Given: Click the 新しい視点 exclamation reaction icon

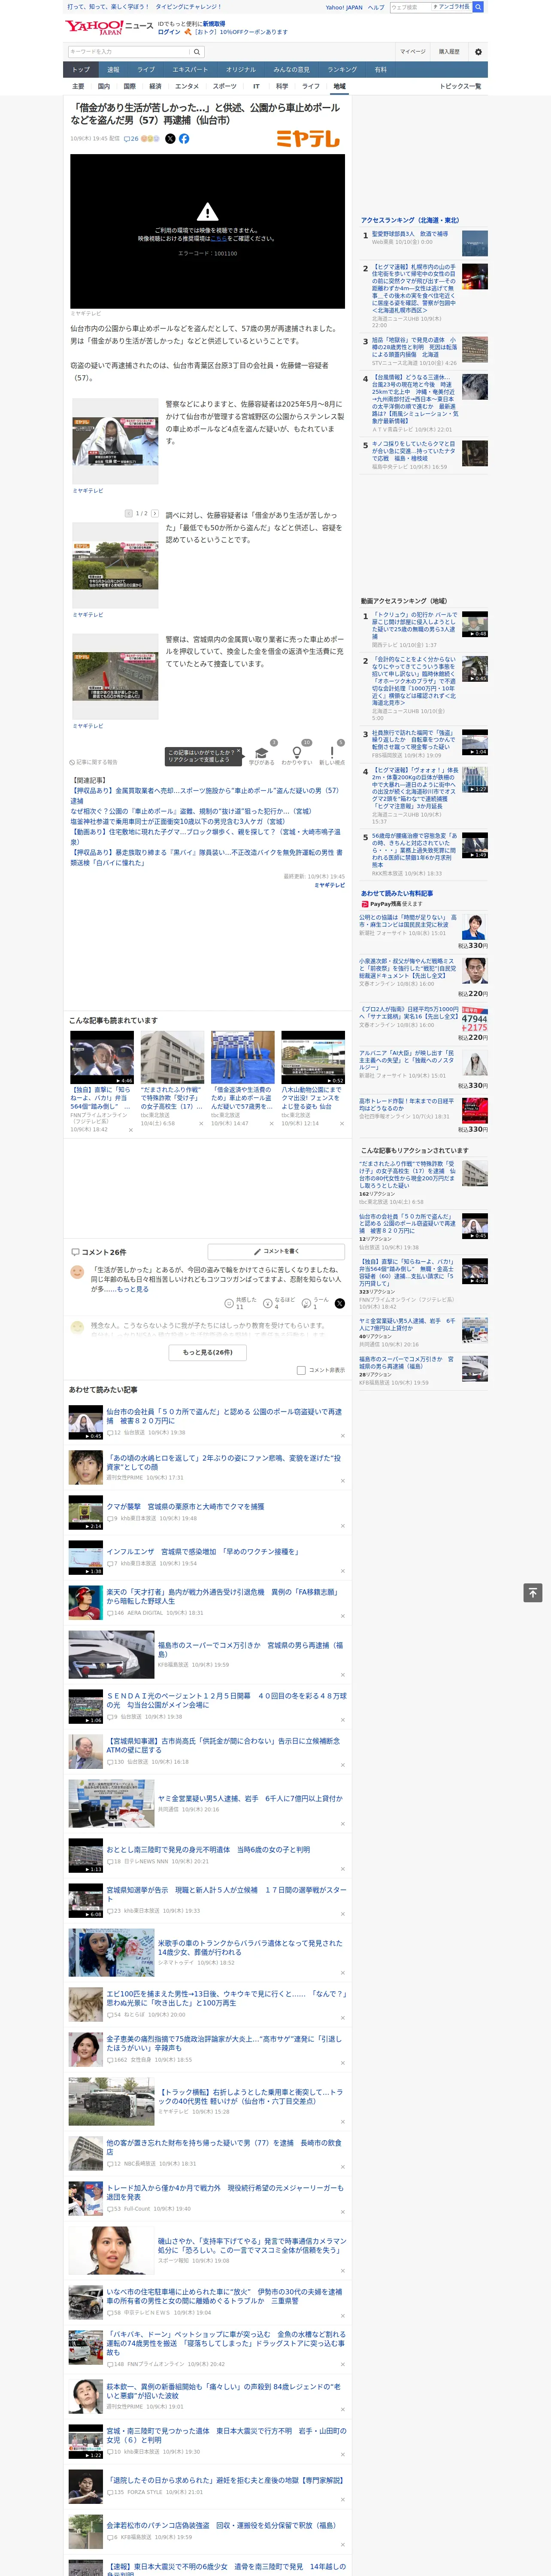Looking at the screenshot, I should click(332, 752).
